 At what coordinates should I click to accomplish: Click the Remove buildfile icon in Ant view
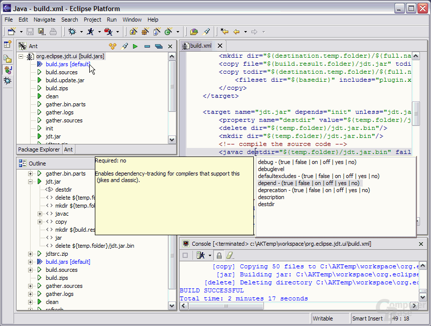(147, 46)
